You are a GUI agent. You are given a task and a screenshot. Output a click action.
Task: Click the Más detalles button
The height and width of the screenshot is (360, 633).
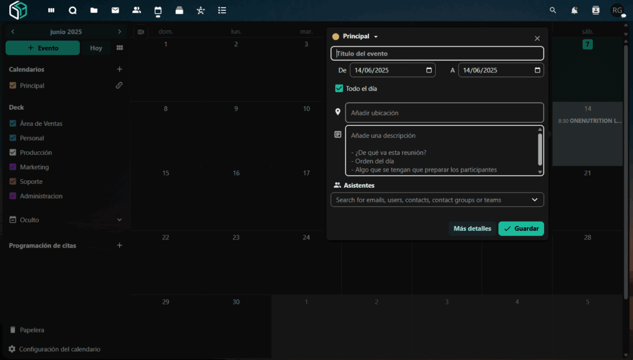[x=472, y=228]
